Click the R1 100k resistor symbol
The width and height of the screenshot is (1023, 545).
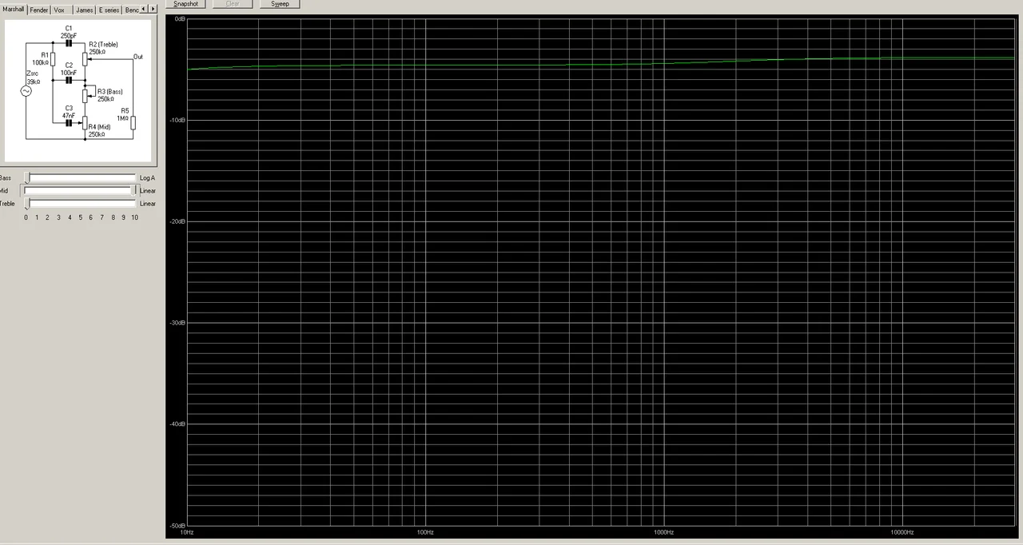(52, 60)
